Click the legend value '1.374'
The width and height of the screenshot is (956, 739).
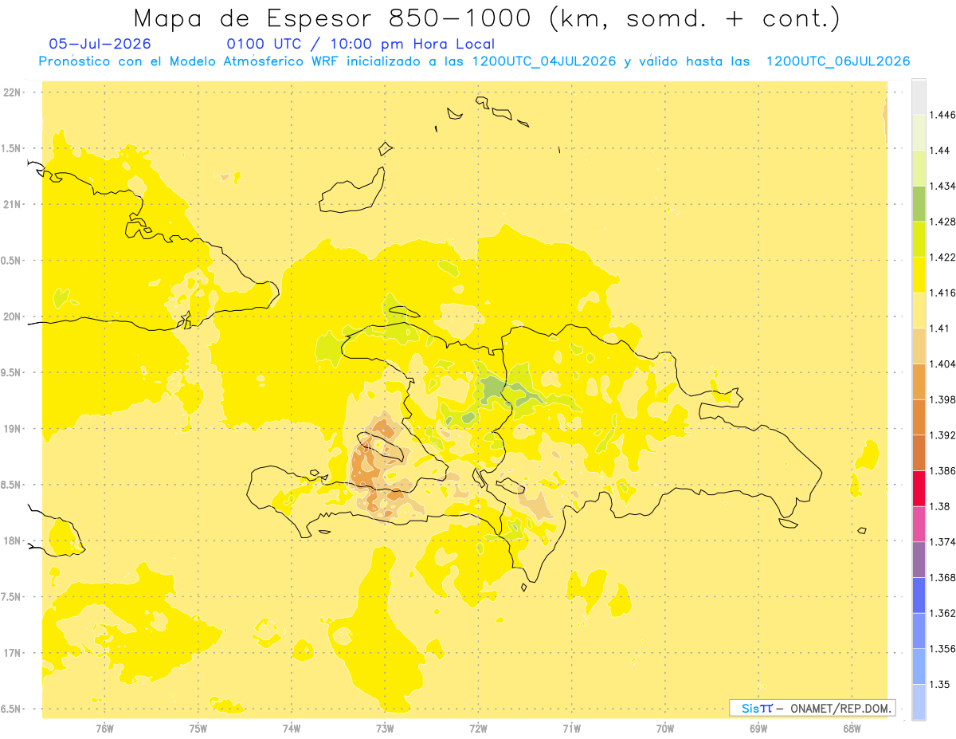[x=942, y=542]
